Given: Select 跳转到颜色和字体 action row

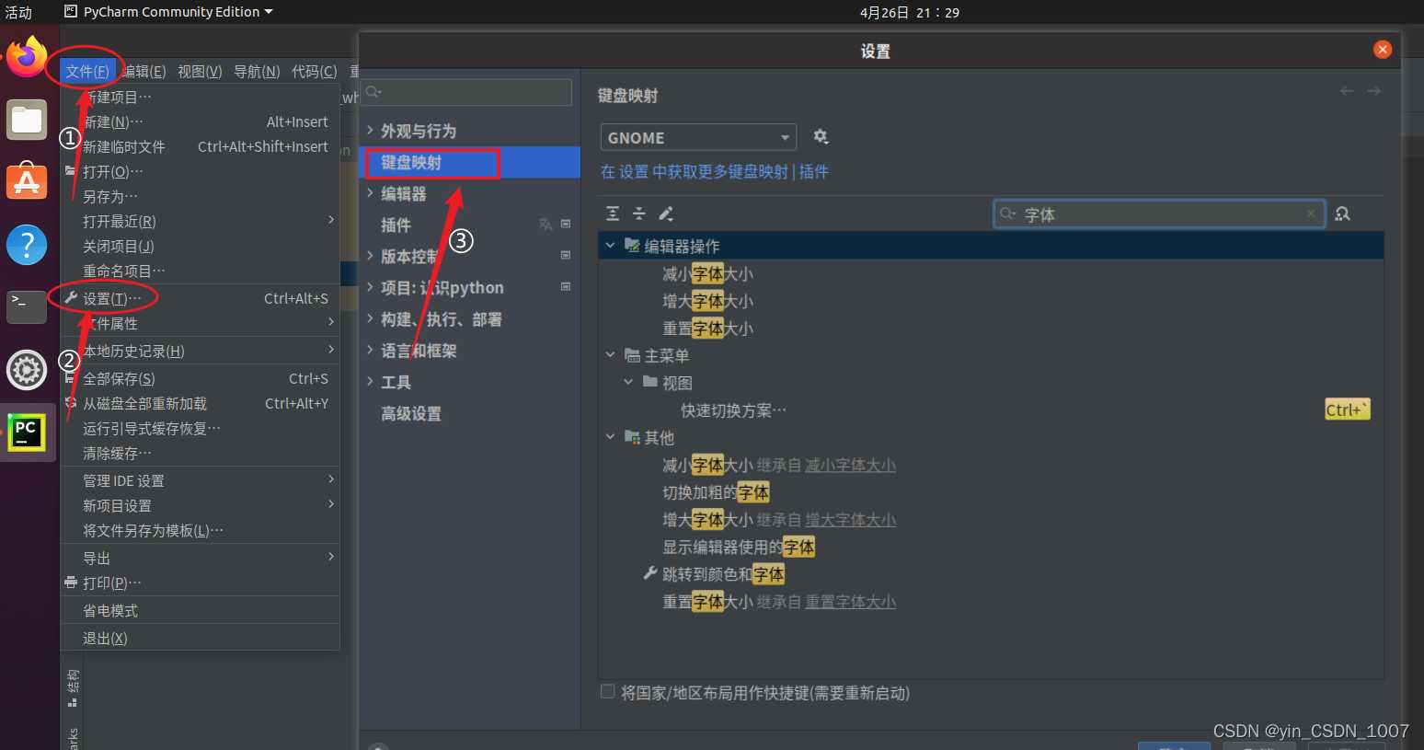Looking at the screenshot, I should [x=991, y=574].
